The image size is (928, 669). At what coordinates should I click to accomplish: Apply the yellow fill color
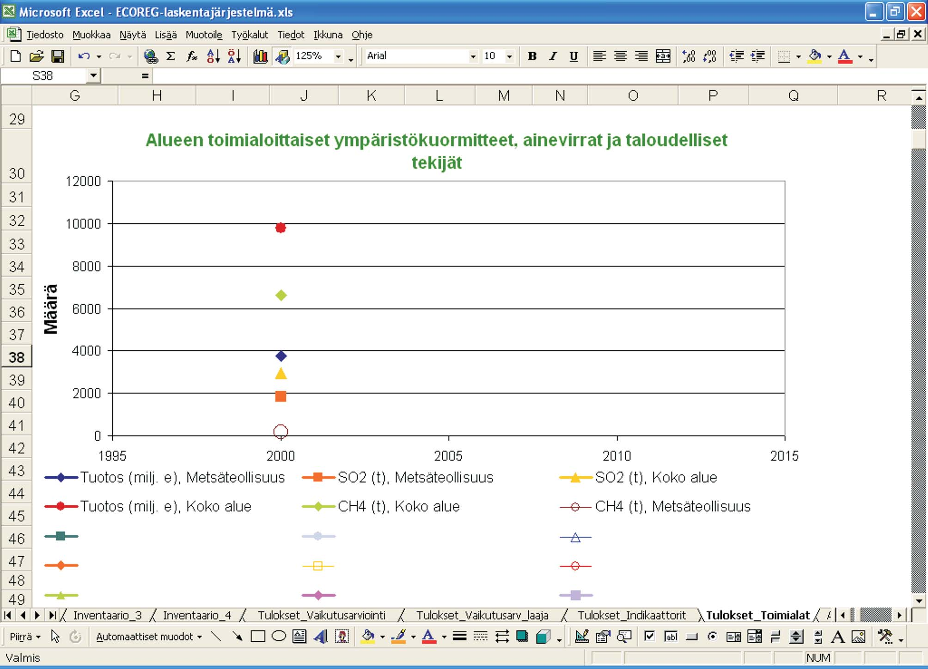[815, 56]
